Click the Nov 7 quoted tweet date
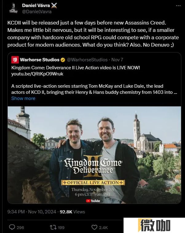Image resolution: width=185 pixels, height=233 pixels. click(x=117, y=60)
